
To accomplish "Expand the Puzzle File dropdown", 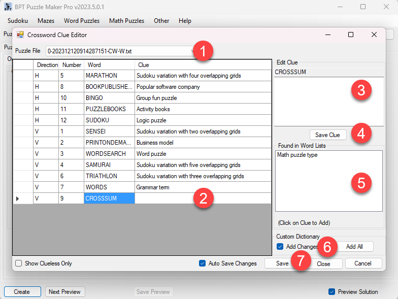I will [193, 51].
